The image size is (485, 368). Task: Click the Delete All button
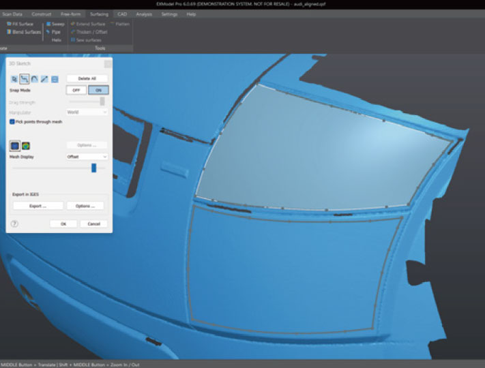click(x=87, y=79)
